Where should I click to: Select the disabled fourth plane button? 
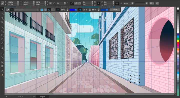[53, 10]
